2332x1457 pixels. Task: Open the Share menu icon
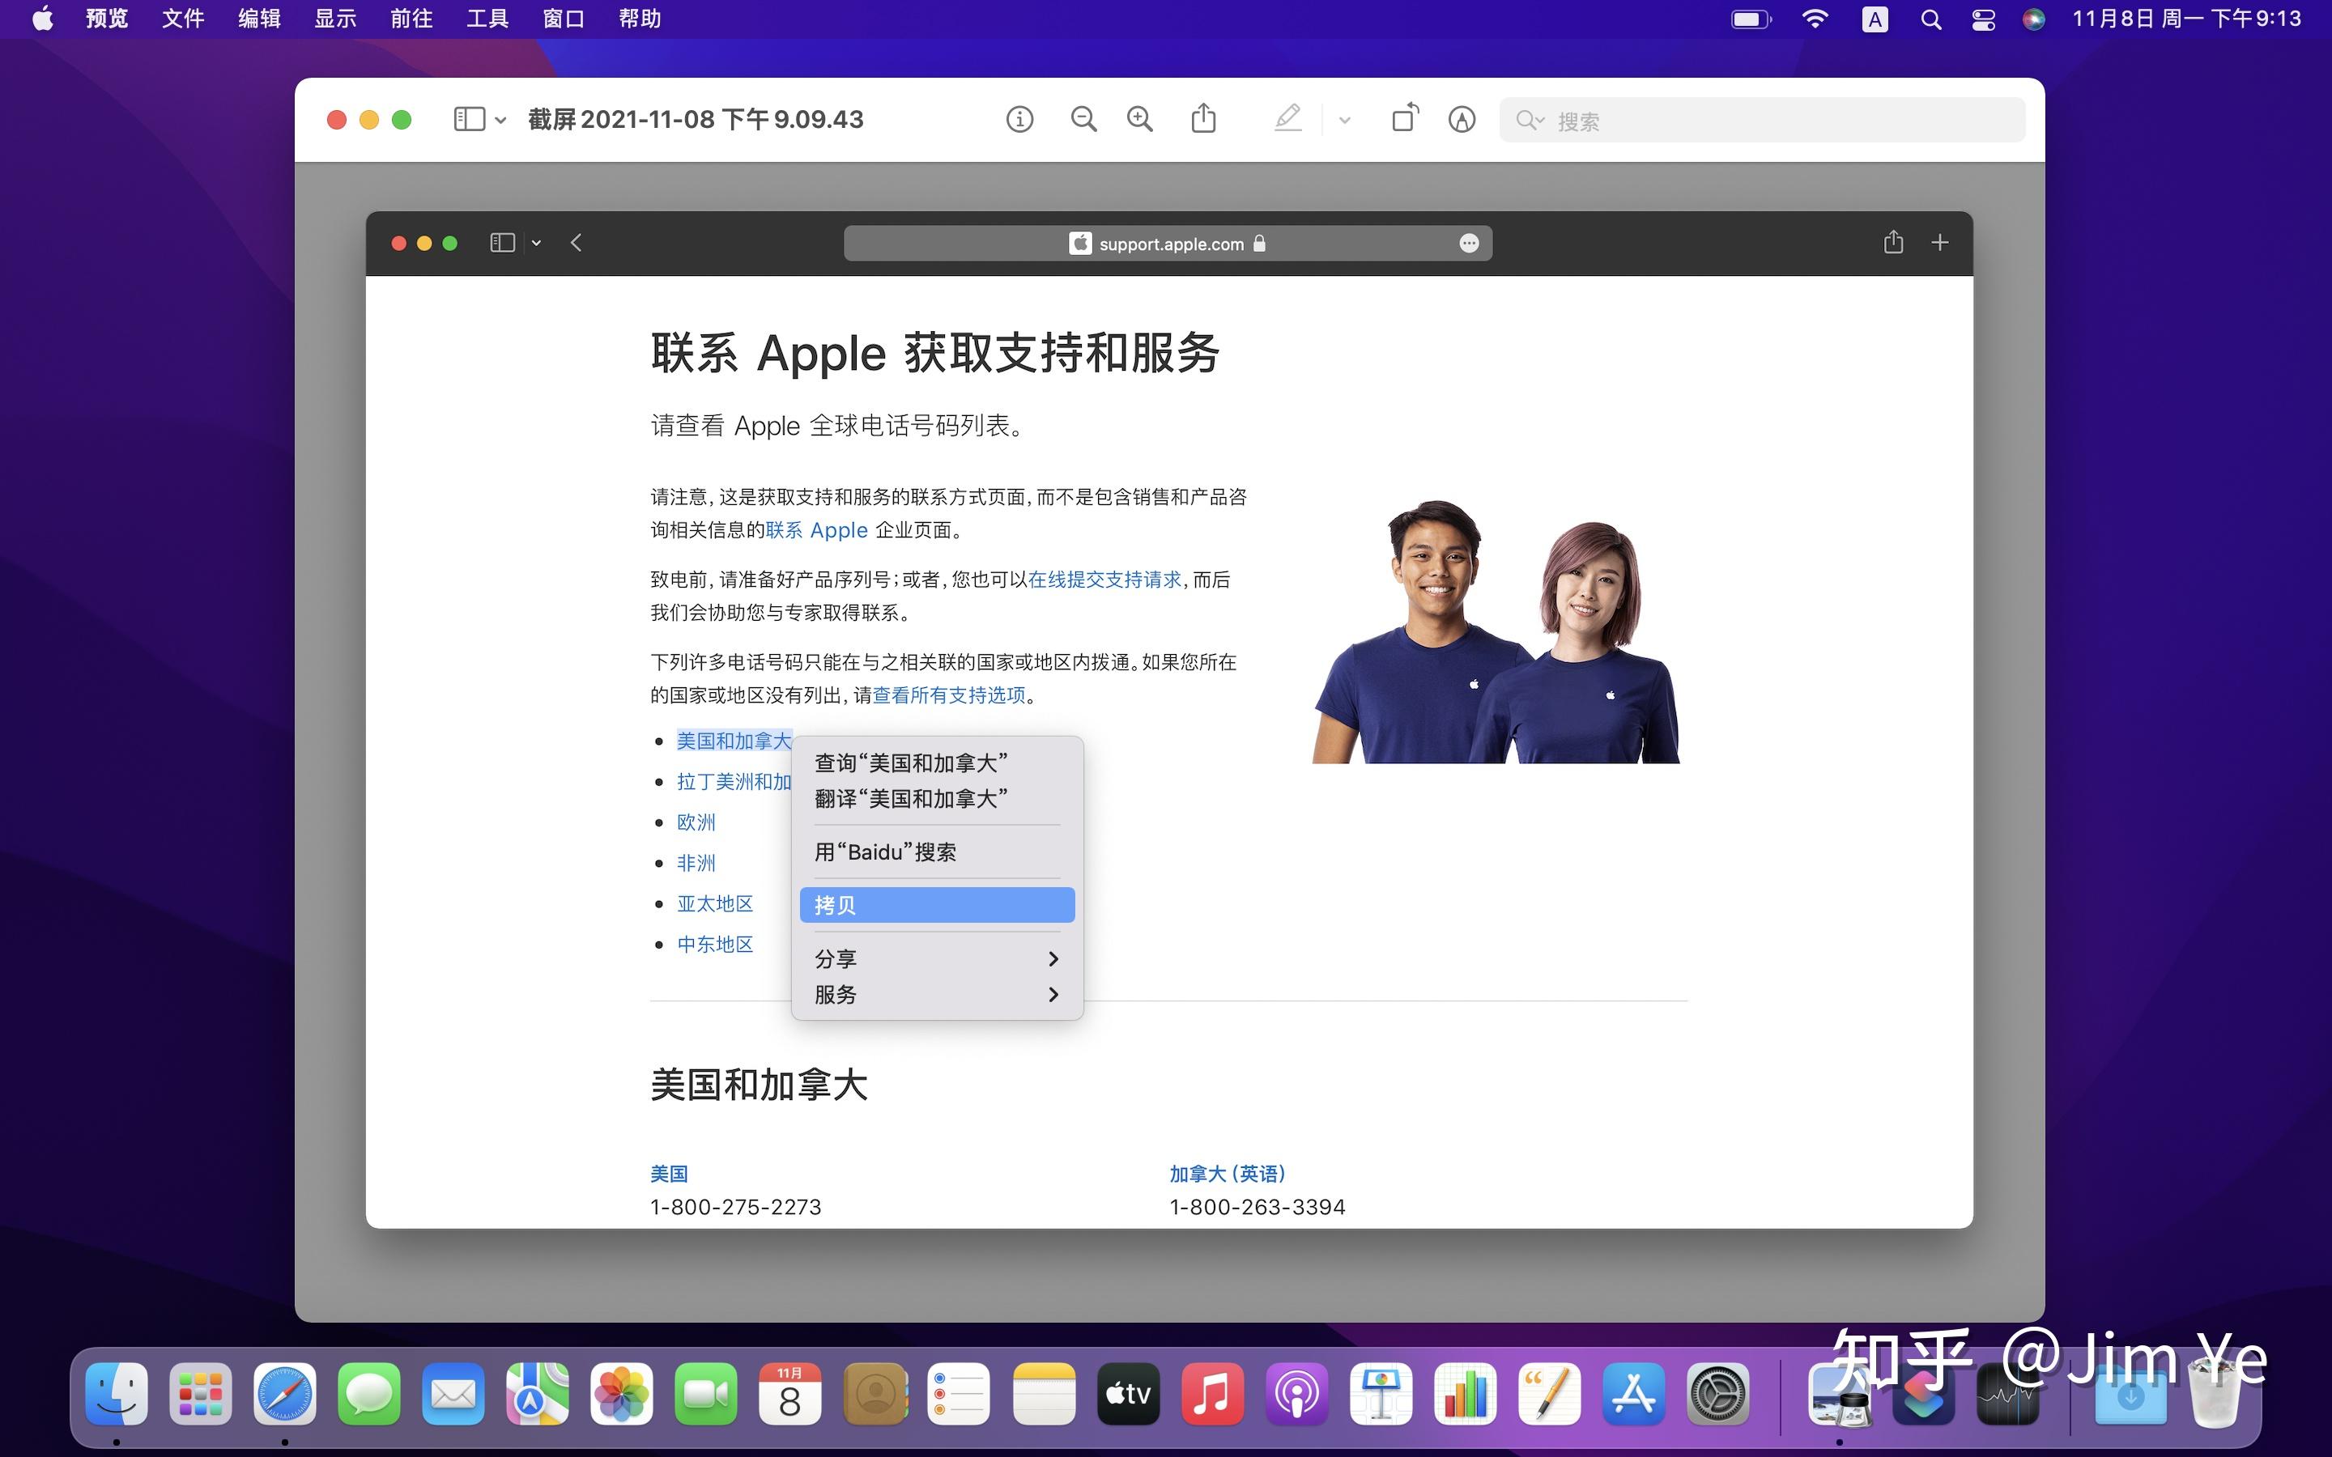[1202, 118]
